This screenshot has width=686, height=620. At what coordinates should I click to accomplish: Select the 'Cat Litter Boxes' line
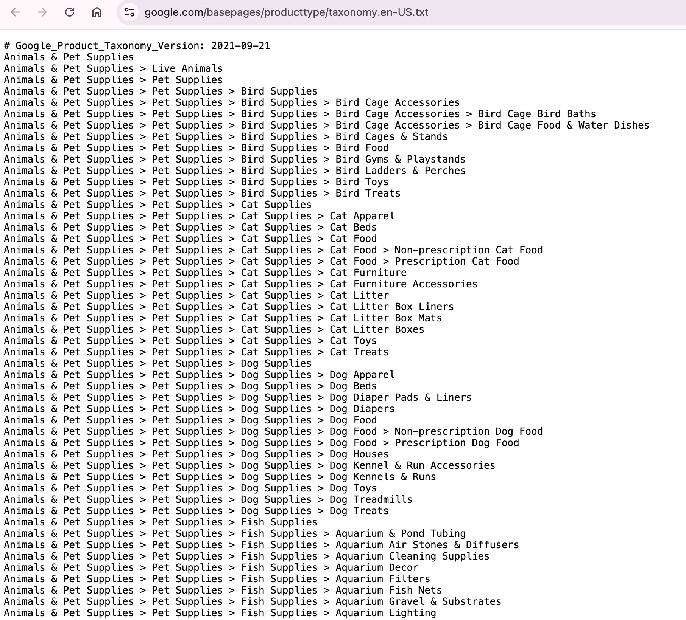click(x=214, y=329)
